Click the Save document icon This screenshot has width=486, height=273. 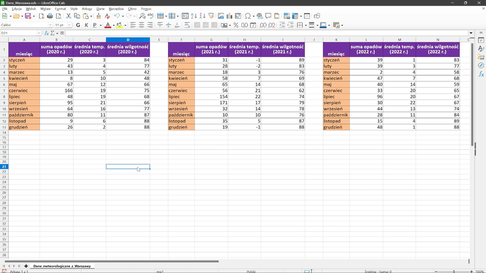pyautogui.click(x=28, y=16)
